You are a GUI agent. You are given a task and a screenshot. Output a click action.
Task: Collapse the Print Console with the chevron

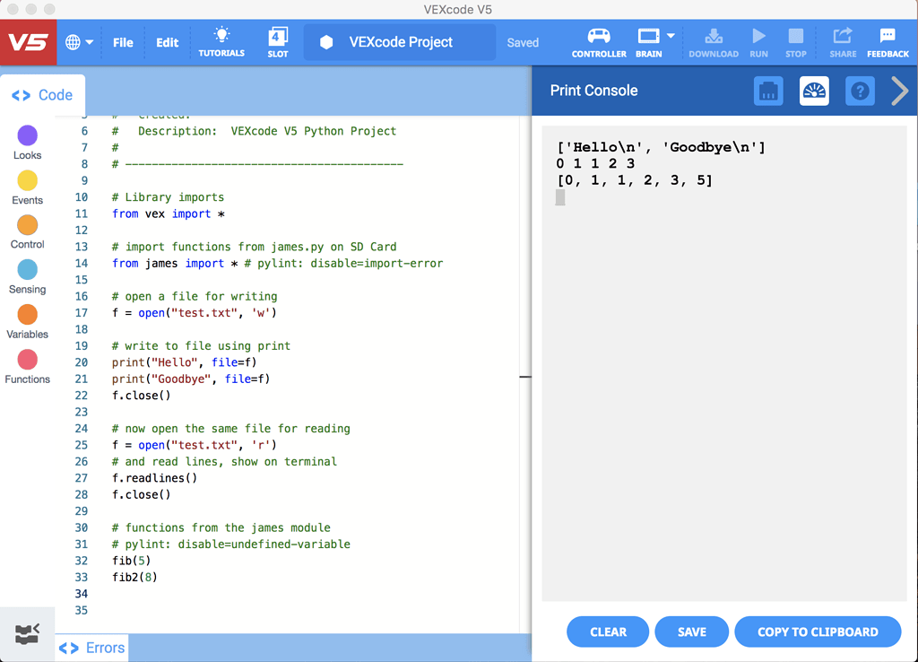(x=899, y=91)
